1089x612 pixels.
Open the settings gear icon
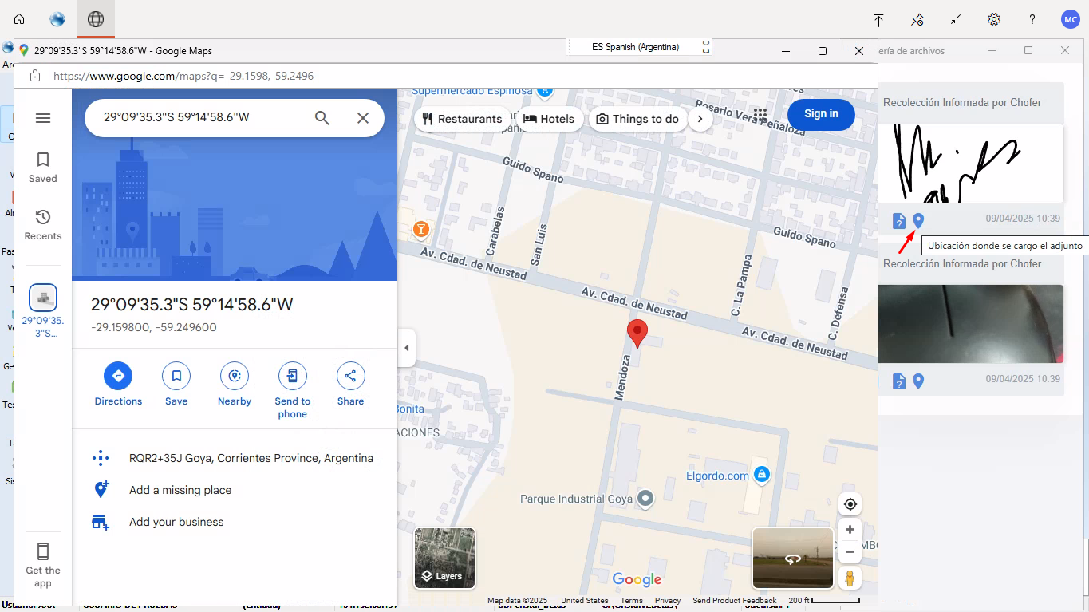(994, 19)
